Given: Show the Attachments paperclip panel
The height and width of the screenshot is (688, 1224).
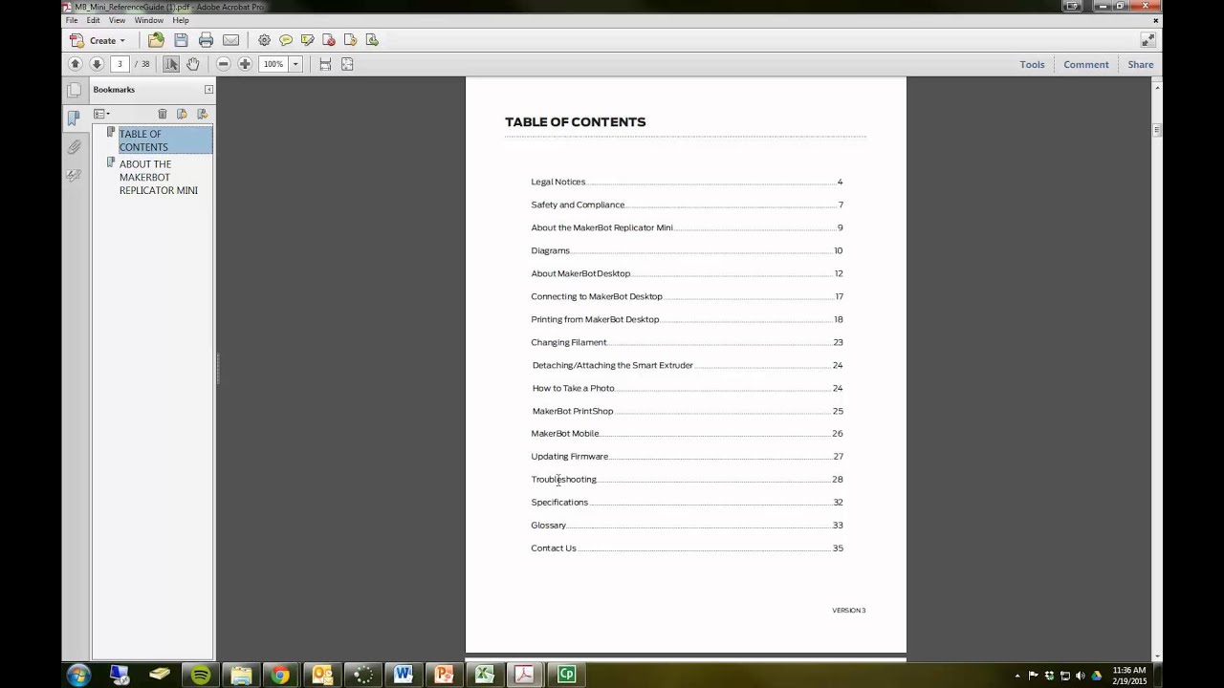Looking at the screenshot, I should point(74,147).
